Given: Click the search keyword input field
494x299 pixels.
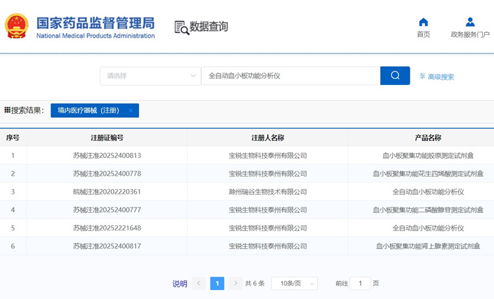Looking at the screenshot, I should coord(290,76).
